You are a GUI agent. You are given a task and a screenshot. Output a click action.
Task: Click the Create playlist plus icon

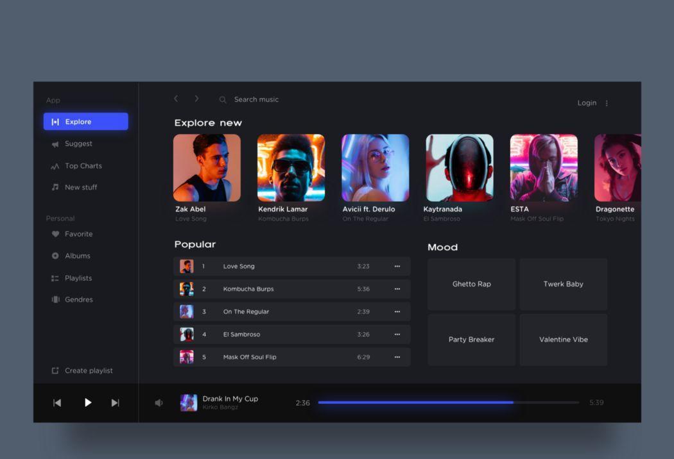[x=55, y=371]
